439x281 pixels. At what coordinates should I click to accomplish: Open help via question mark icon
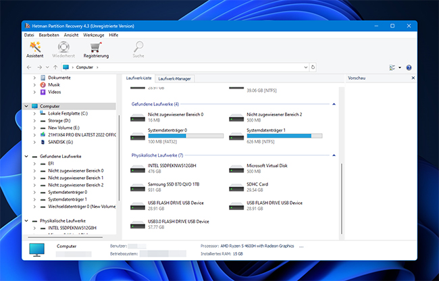(409, 68)
